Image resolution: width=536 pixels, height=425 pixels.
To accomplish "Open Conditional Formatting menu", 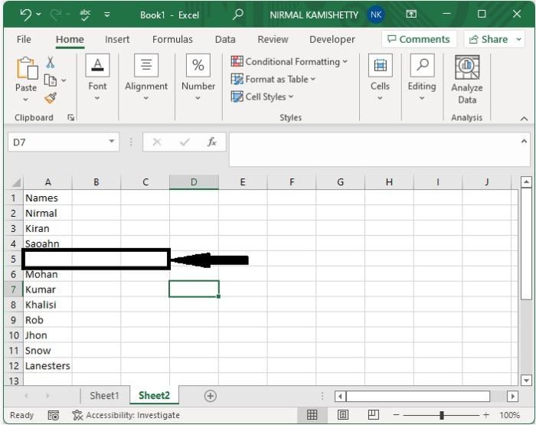I will click(x=289, y=61).
